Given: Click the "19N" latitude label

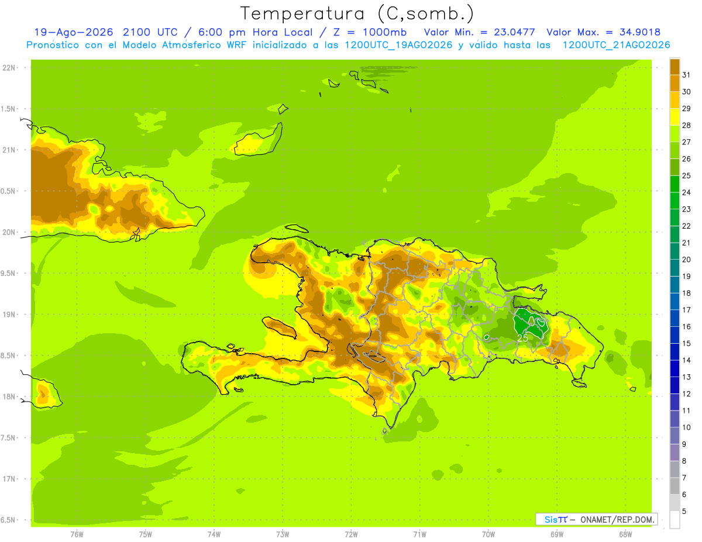Looking at the screenshot, I should [x=9, y=315].
